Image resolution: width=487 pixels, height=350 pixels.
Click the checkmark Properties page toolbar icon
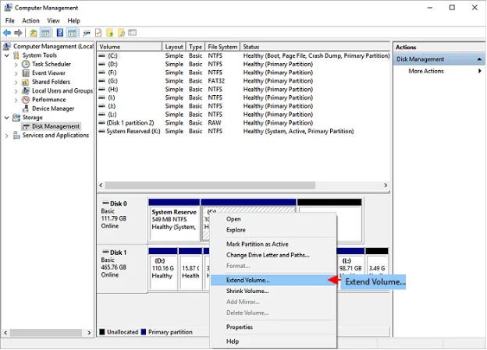point(98,33)
